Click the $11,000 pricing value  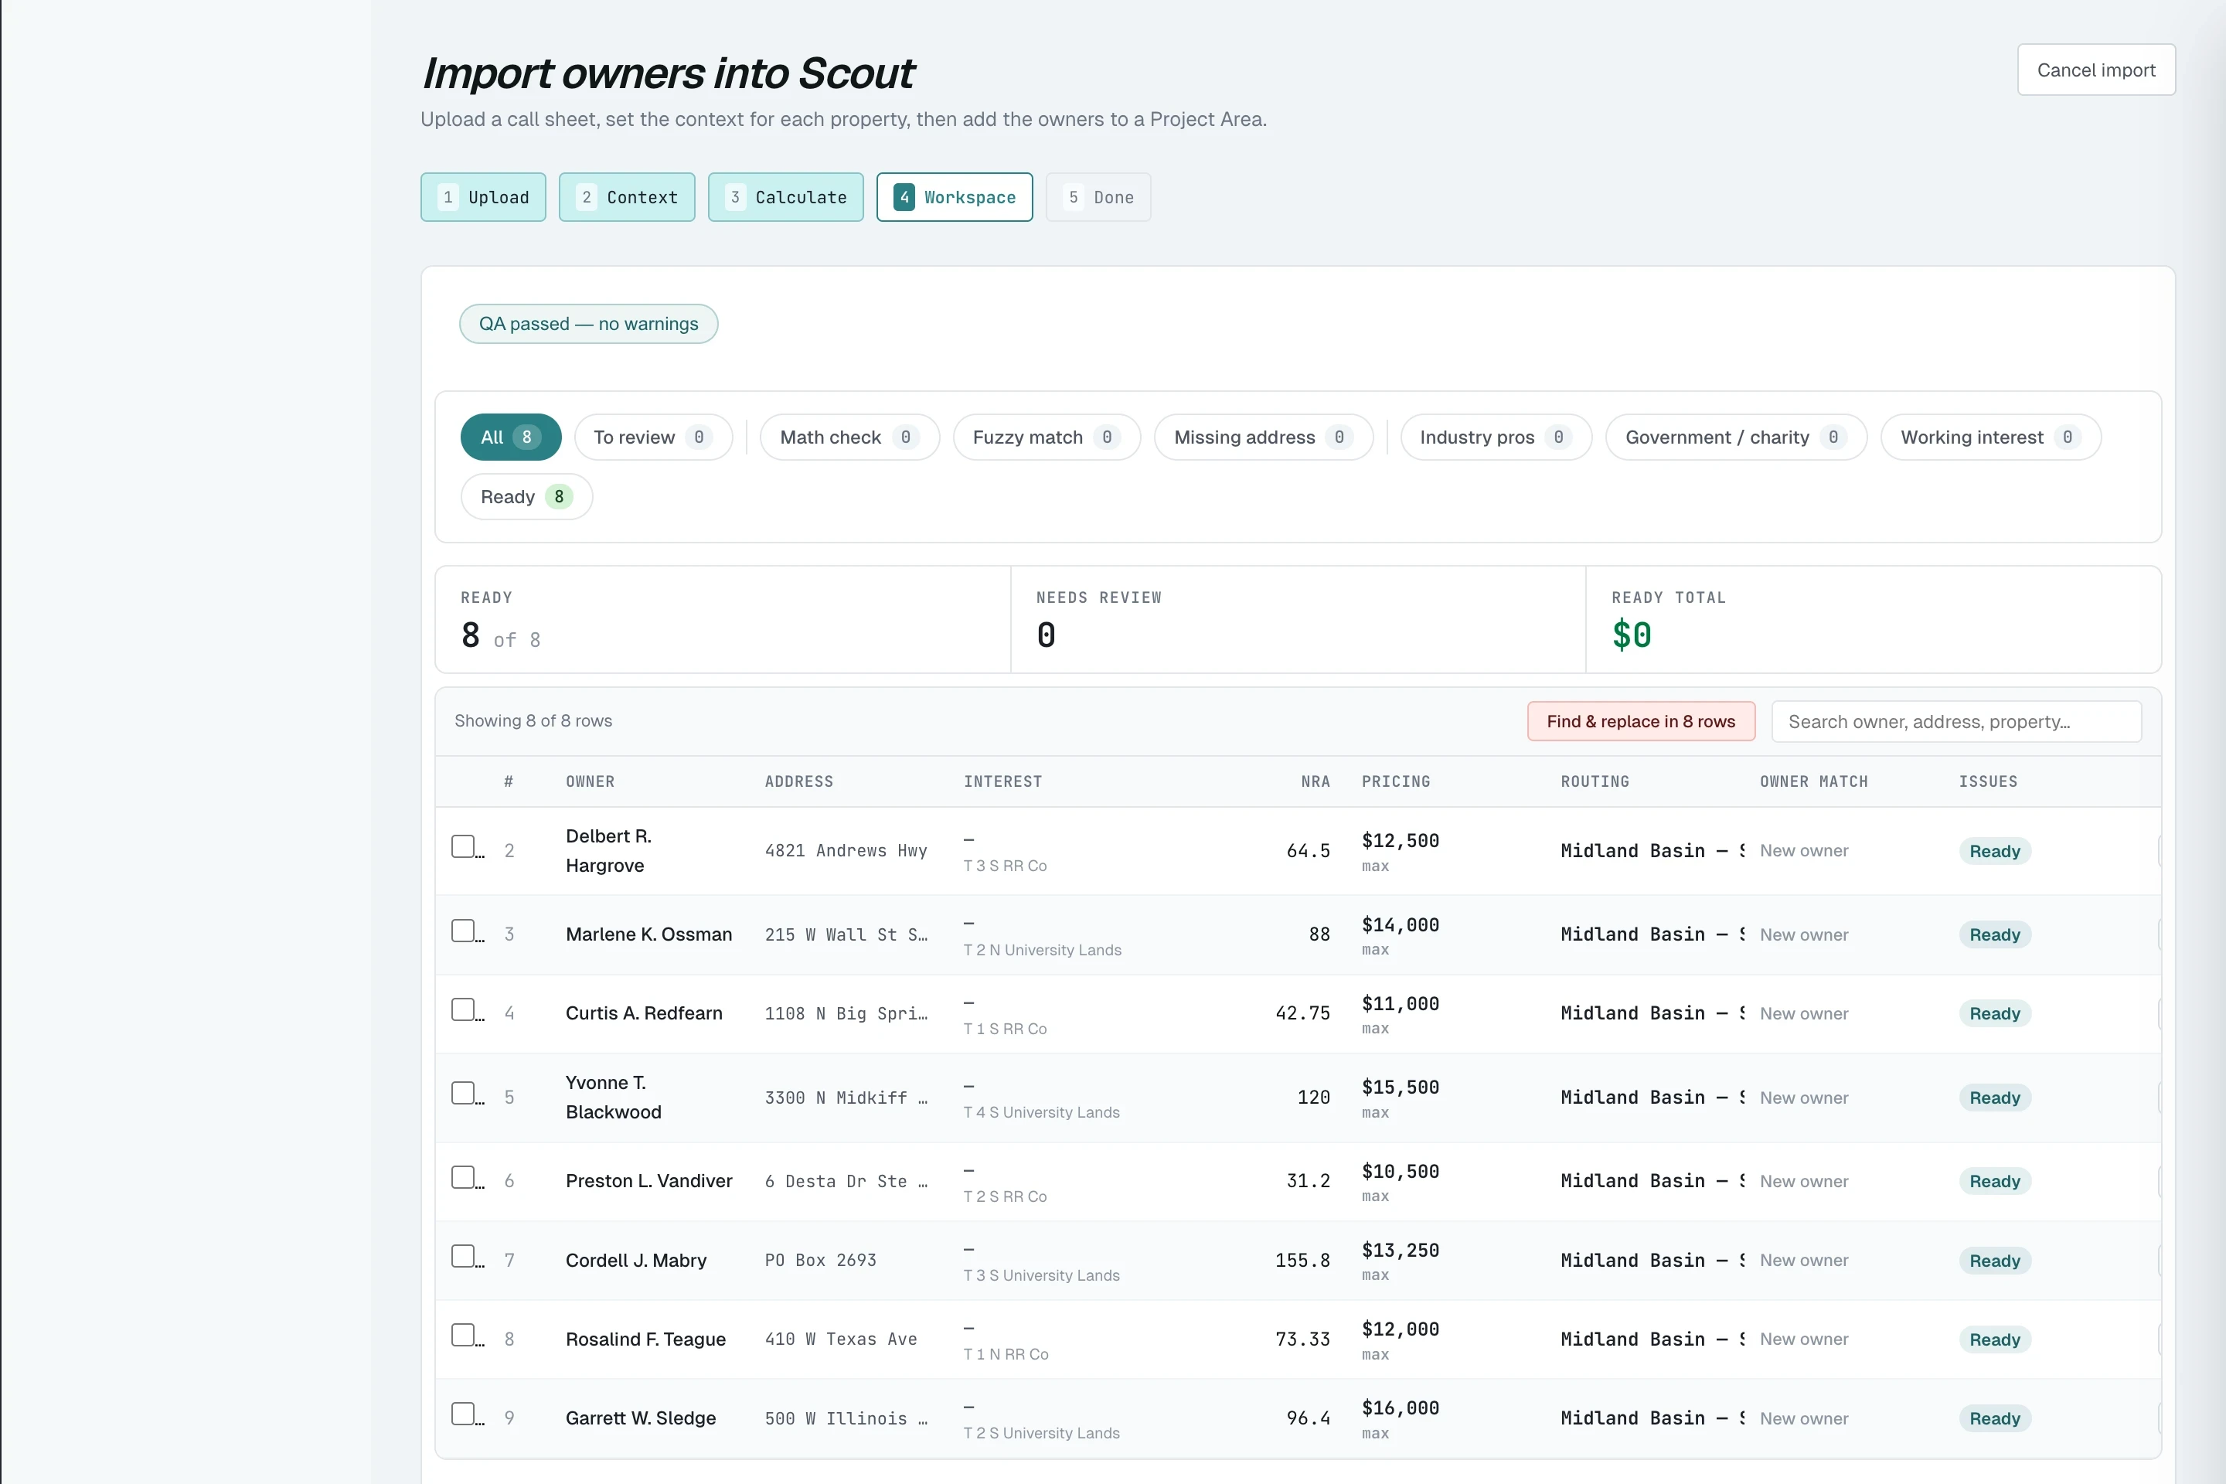coord(1400,1003)
